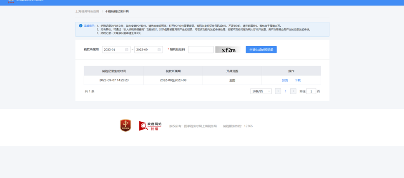
Task: Click the calendar icon in start month field
Action: coord(127,50)
